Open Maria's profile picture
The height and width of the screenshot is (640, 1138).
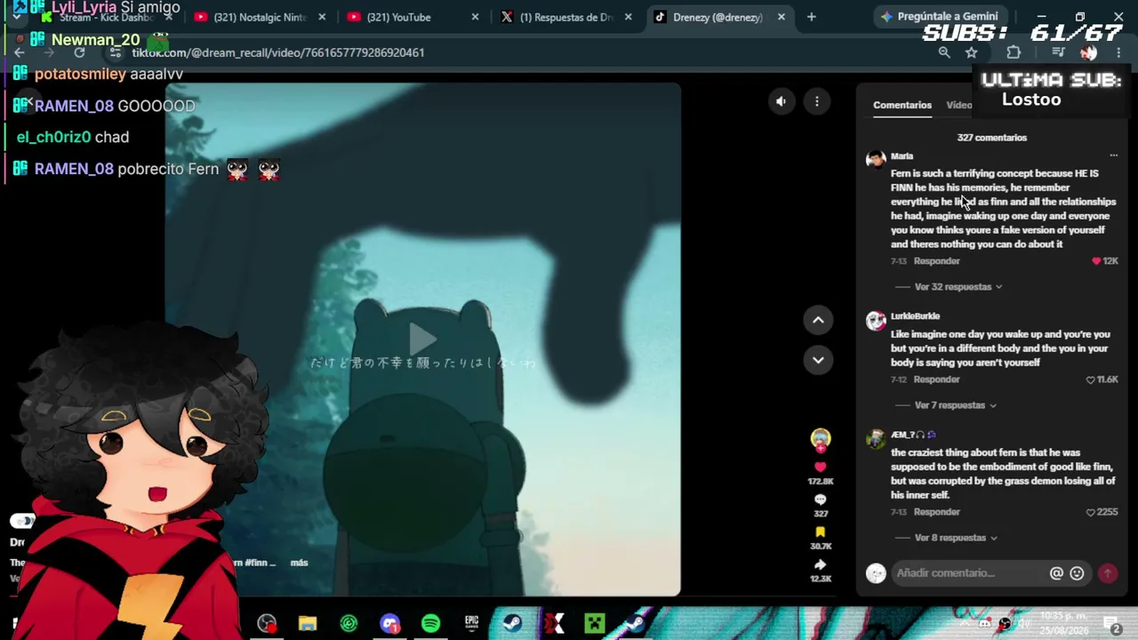(x=876, y=159)
